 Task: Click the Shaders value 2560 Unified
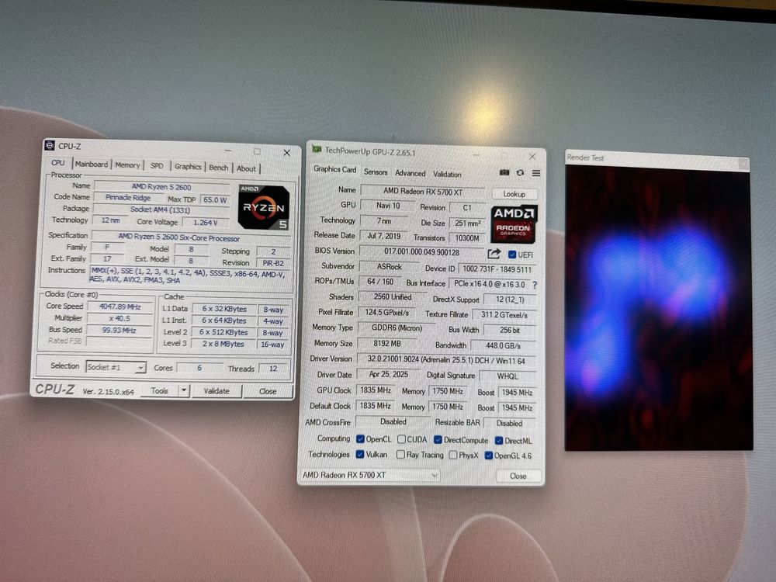click(393, 296)
